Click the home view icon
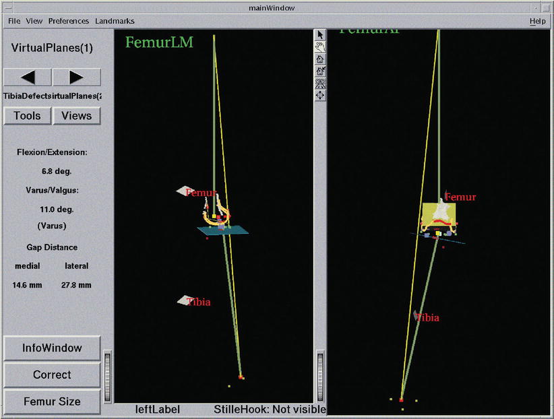 pos(320,59)
